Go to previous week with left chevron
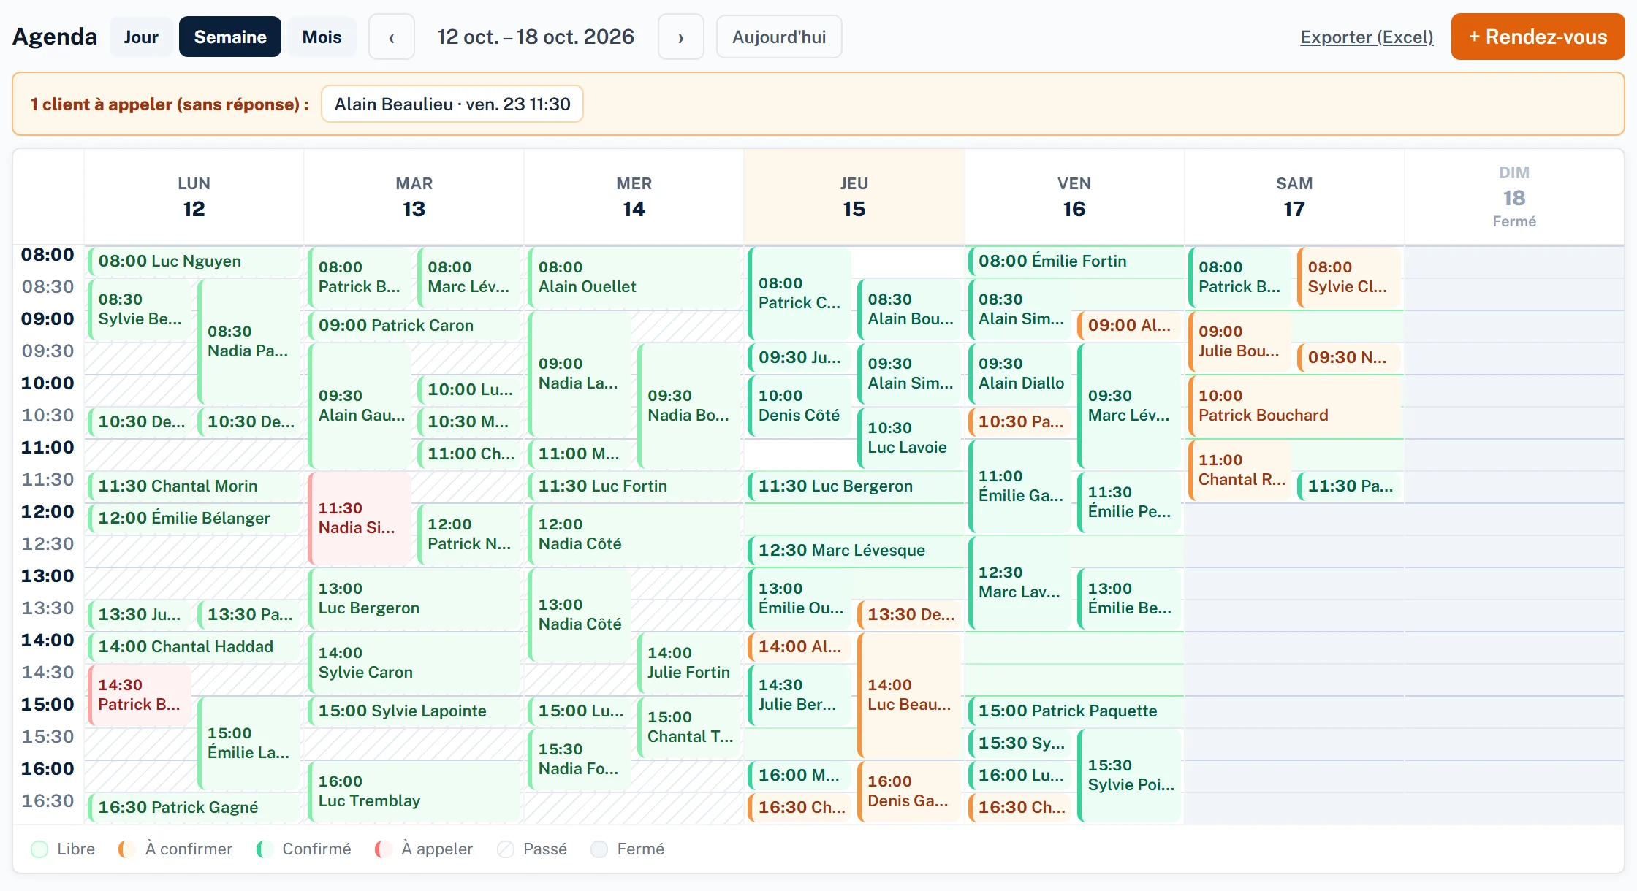The image size is (1637, 891). tap(392, 37)
